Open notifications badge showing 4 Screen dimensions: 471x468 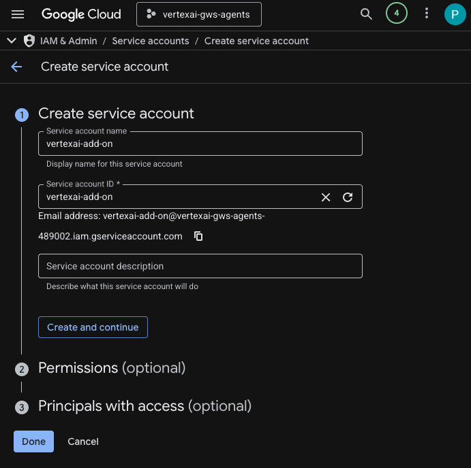tap(396, 13)
